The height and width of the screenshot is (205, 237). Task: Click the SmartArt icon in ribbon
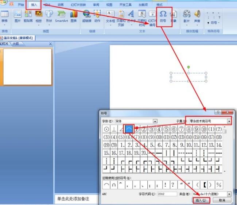(61, 15)
